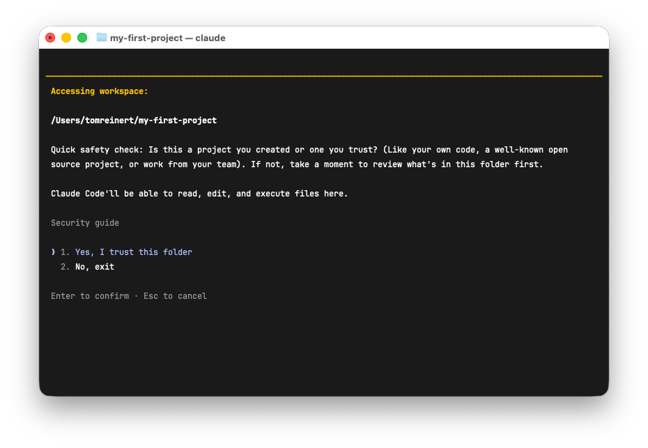This screenshot has width=648, height=448.
Task: Open the Security guide link
Action: tap(85, 223)
